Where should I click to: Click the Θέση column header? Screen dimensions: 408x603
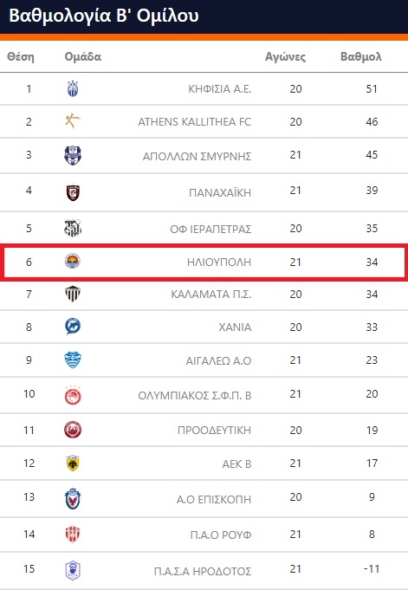21,57
